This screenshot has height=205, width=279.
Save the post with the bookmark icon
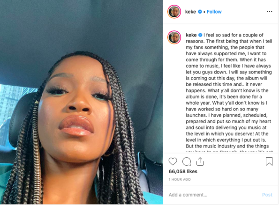click(x=269, y=161)
